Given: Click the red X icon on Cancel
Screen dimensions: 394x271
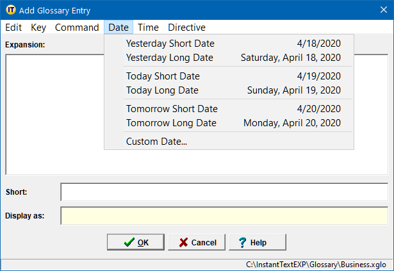Looking at the screenshot, I should click(183, 242).
